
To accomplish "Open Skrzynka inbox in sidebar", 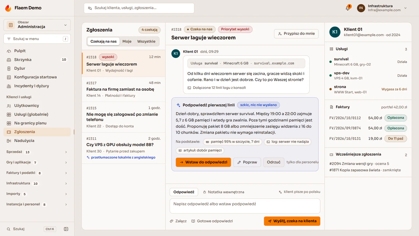I will coord(37,60).
